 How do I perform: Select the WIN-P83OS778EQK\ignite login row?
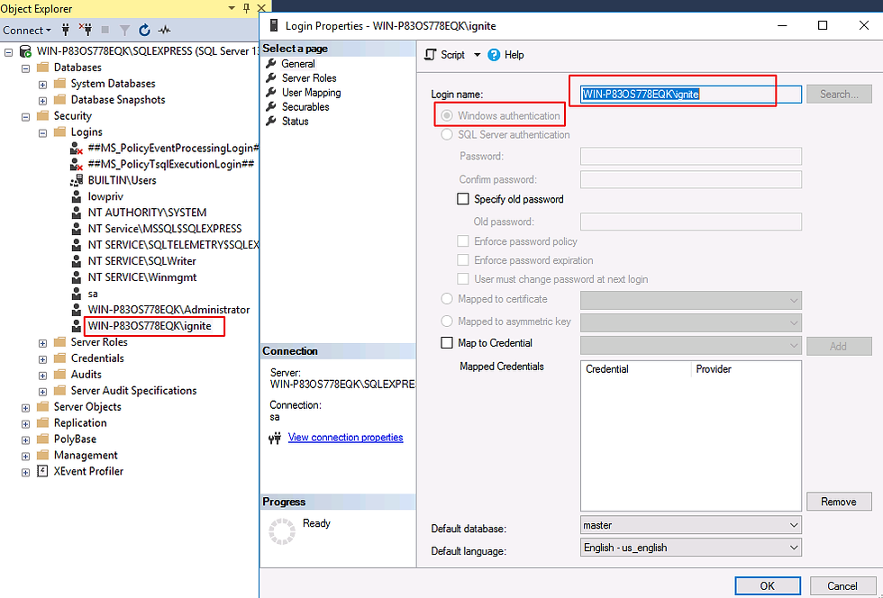(x=150, y=326)
